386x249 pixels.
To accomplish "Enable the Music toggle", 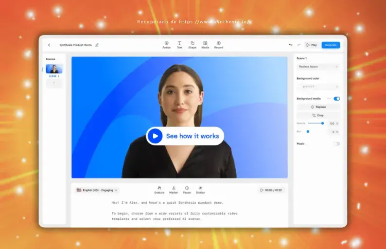I will coord(336,143).
